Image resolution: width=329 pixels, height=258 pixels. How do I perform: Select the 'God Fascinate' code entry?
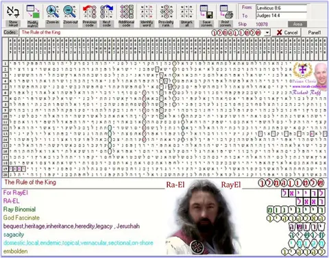click(21, 218)
